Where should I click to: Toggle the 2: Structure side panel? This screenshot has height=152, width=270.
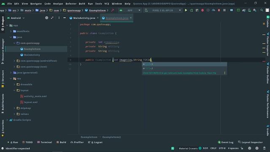click(x=3, y=79)
